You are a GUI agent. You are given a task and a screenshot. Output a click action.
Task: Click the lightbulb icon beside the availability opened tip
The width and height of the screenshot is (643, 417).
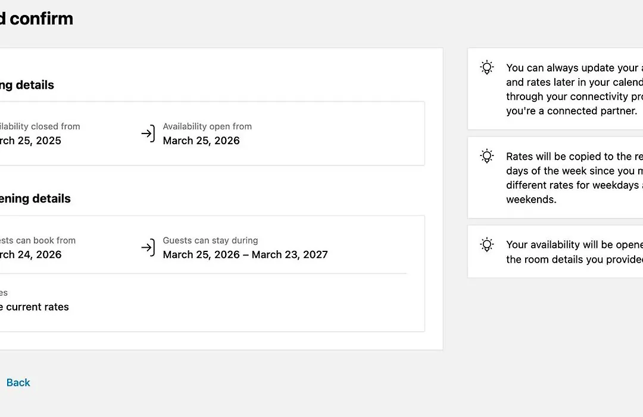click(487, 244)
